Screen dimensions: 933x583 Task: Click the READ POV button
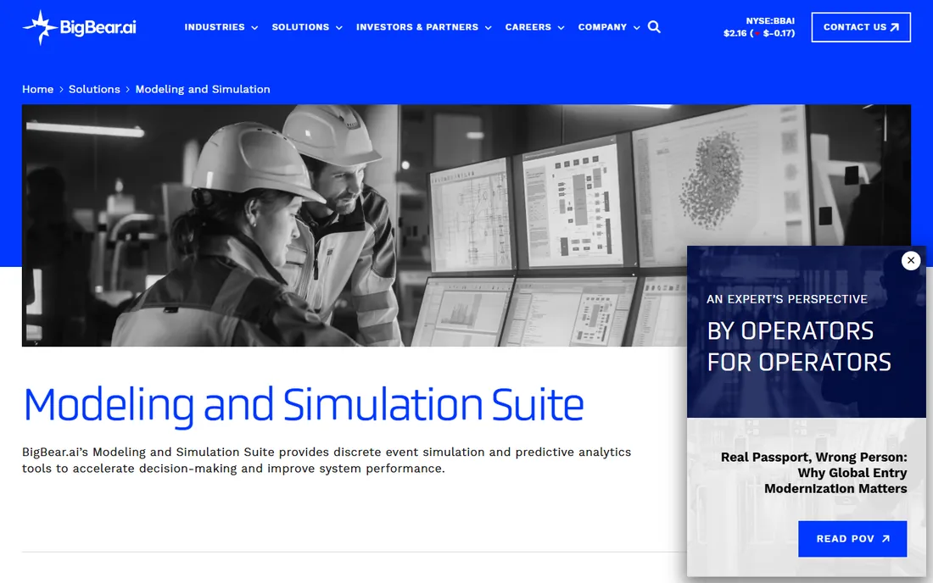[x=852, y=538]
